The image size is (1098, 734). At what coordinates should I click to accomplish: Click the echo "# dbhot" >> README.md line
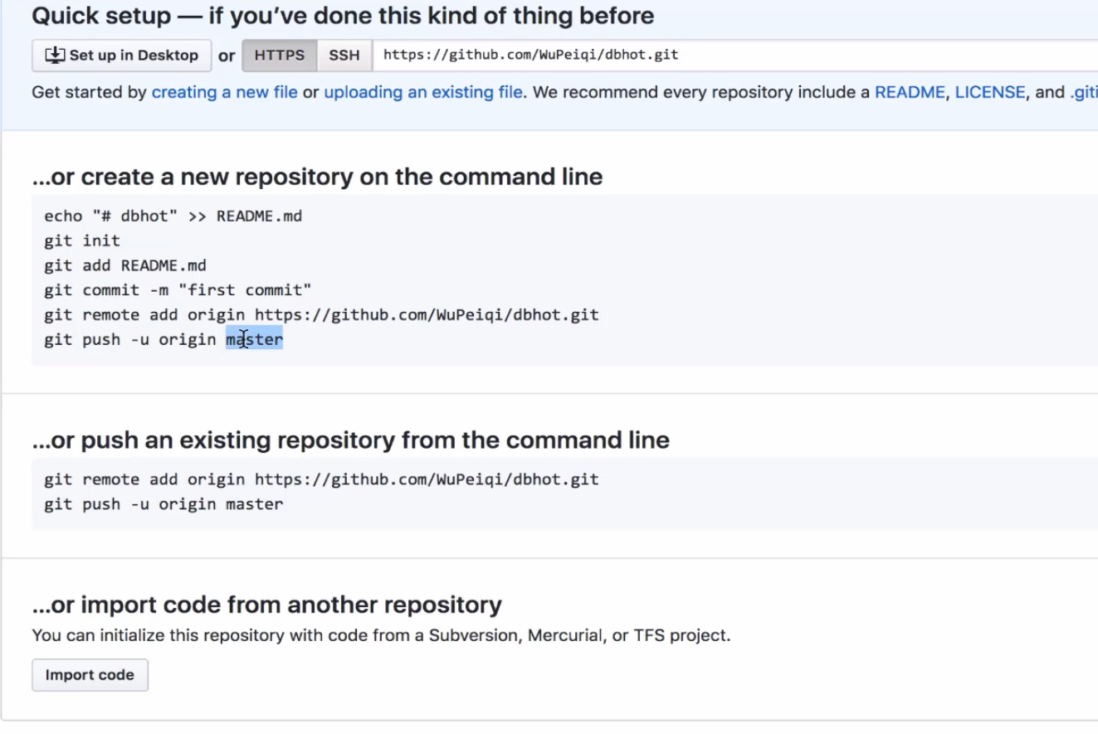[173, 216]
